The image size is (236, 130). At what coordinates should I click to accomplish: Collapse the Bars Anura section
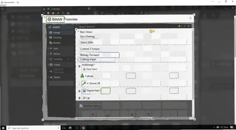(x=78, y=32)
